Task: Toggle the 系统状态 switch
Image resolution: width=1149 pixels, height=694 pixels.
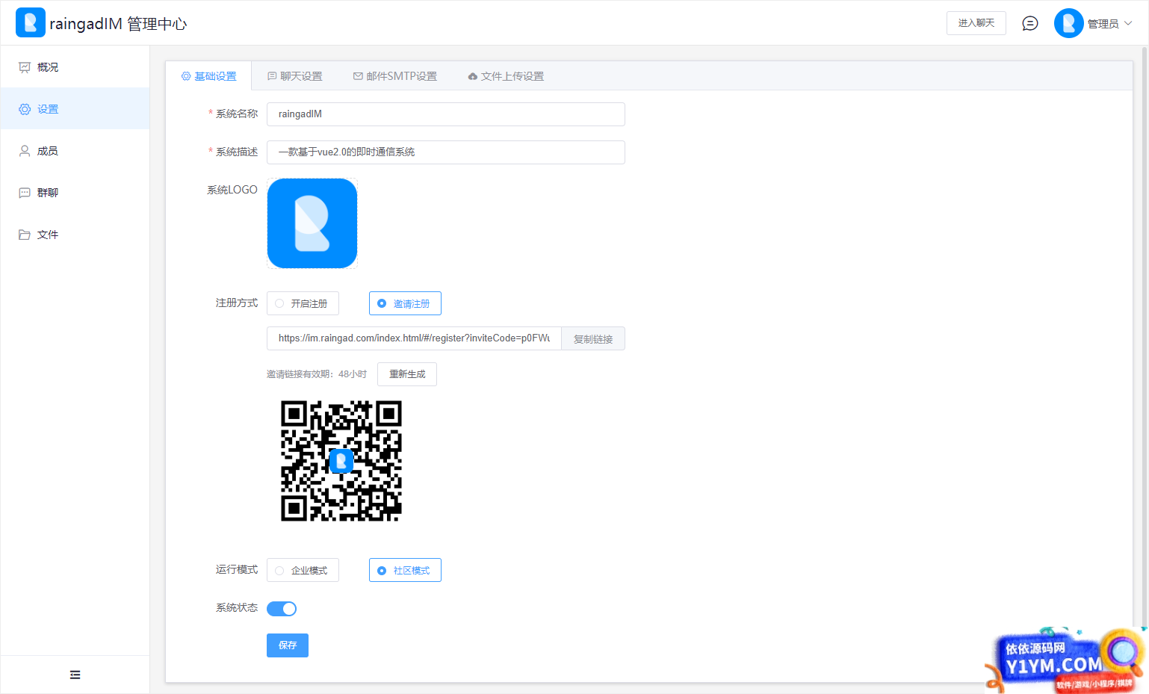Action: (x=282, y=609)
